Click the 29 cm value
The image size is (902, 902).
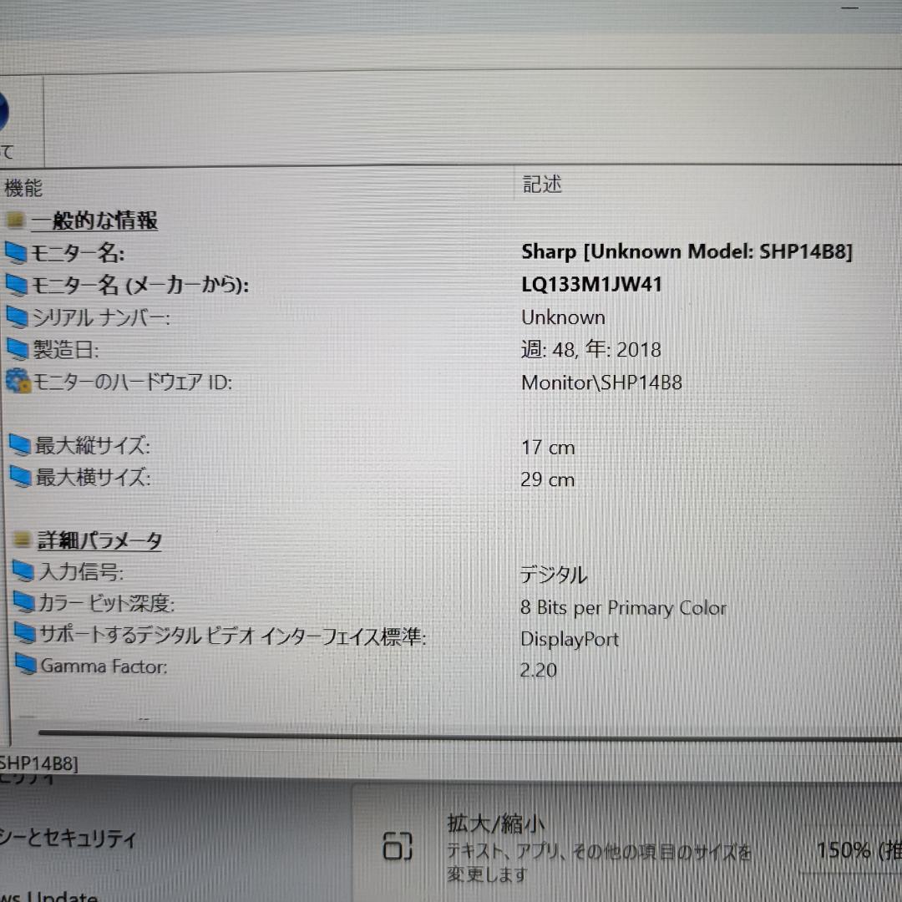tap(547, 479)
